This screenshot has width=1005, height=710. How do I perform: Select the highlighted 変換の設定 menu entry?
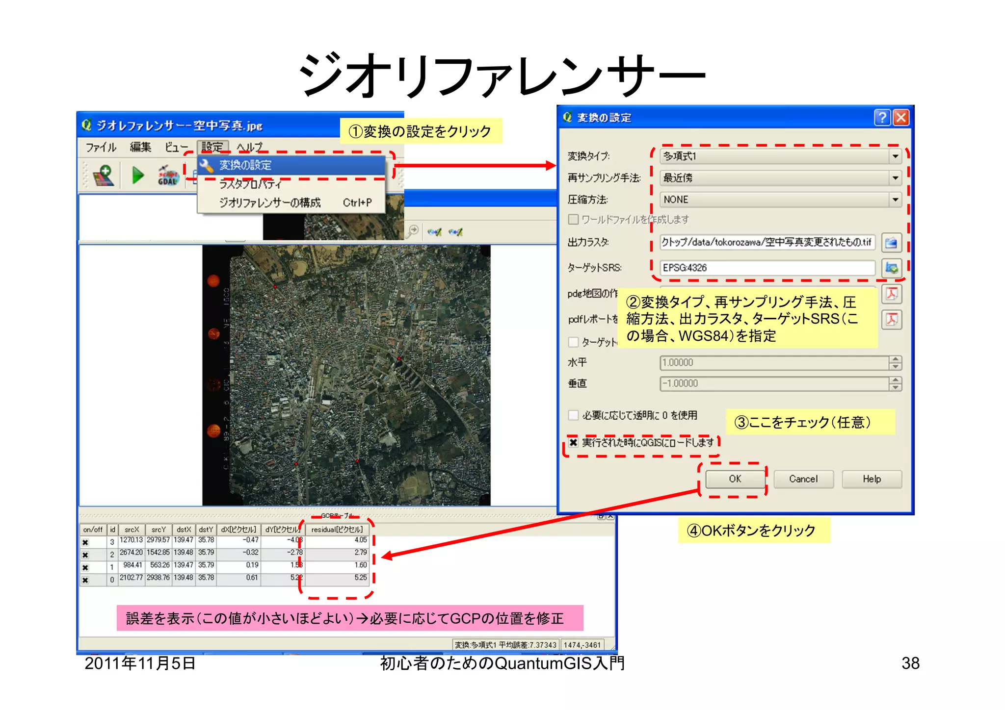(245, 165)
